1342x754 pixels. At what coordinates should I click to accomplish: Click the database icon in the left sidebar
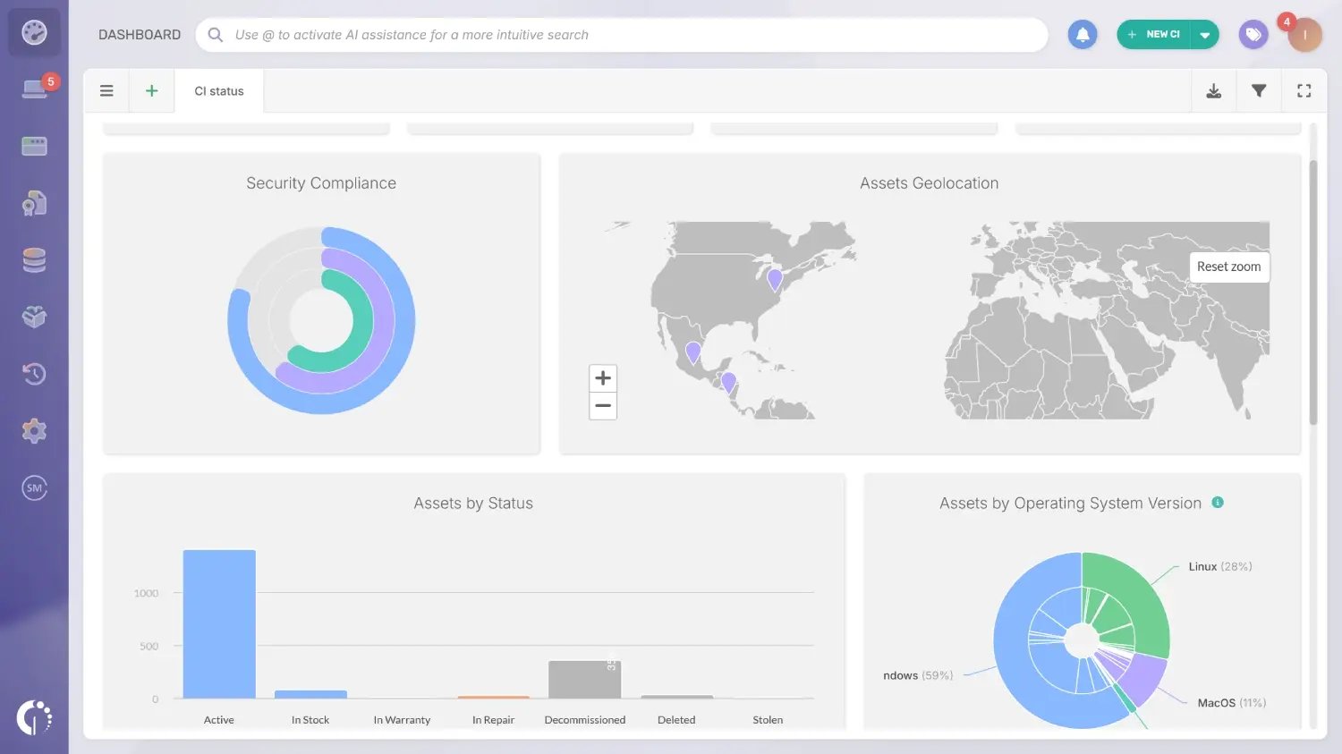pos(33,259)
